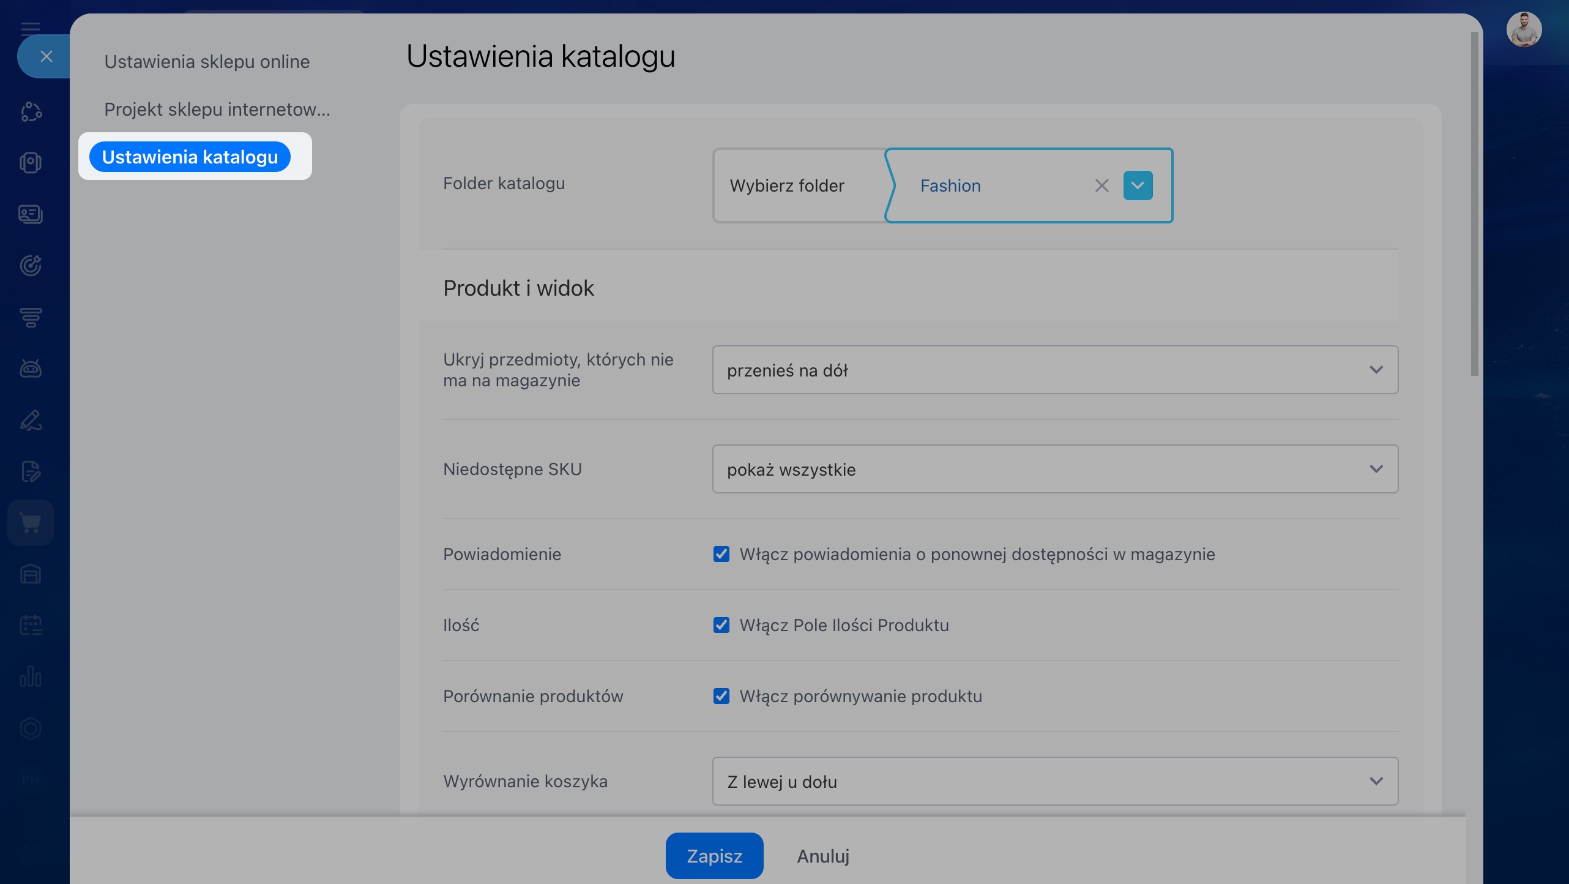Click the target goal sidebar icon

tap(31, 265)
